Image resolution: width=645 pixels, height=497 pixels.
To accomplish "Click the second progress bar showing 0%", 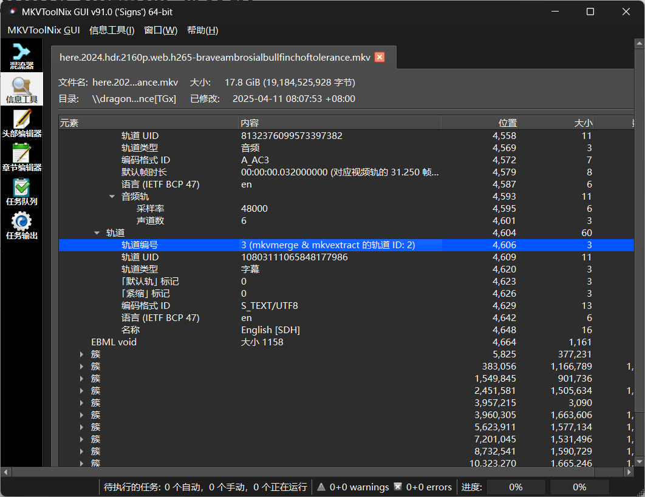I will point(579,487).
